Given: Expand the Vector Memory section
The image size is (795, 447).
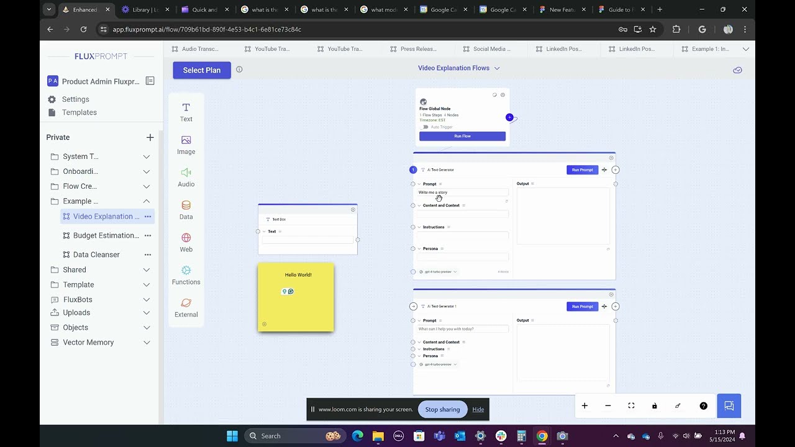Looking at the screenshot, I should pyautogui.click(x=147, y=342).
